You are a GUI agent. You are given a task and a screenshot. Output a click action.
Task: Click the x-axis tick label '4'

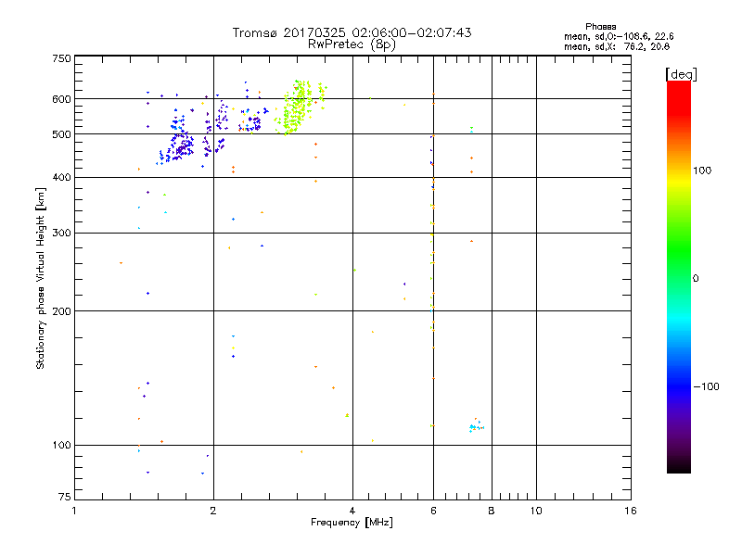point(352,511)
